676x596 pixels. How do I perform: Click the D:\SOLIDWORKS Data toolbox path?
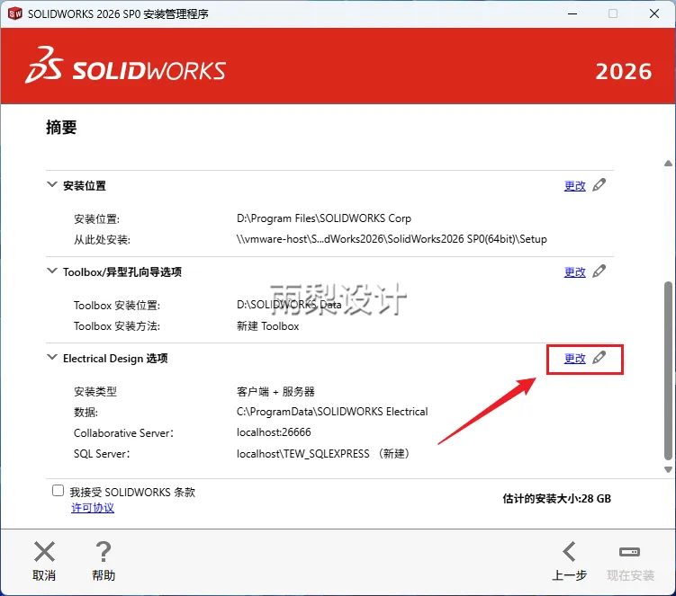pos(289,305)
